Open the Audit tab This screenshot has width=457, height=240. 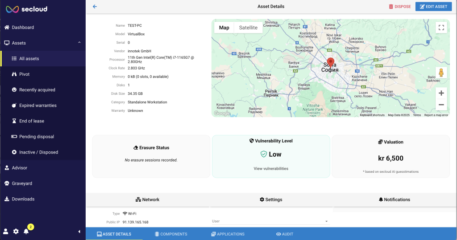click(x=285, y=234)
